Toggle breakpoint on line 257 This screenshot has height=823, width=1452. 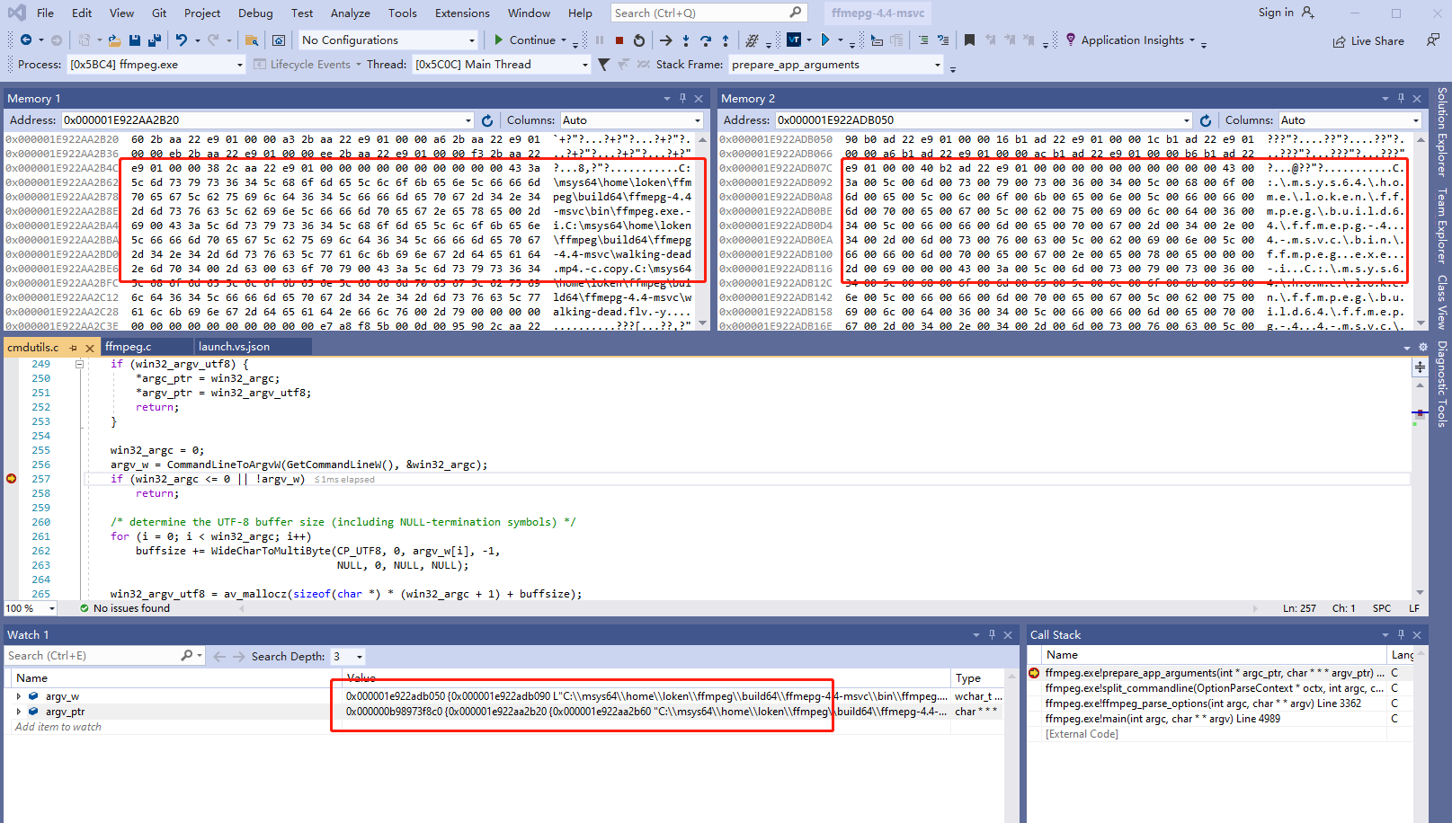(12, 479)
